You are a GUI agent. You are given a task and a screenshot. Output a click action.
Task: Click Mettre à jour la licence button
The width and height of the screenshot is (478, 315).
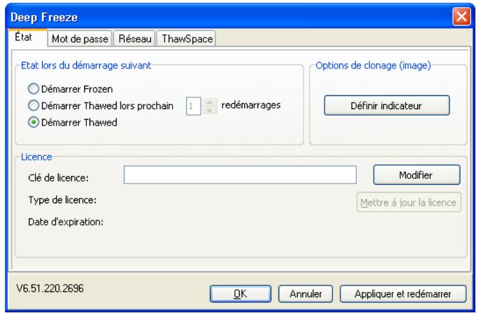coord(408,202)
